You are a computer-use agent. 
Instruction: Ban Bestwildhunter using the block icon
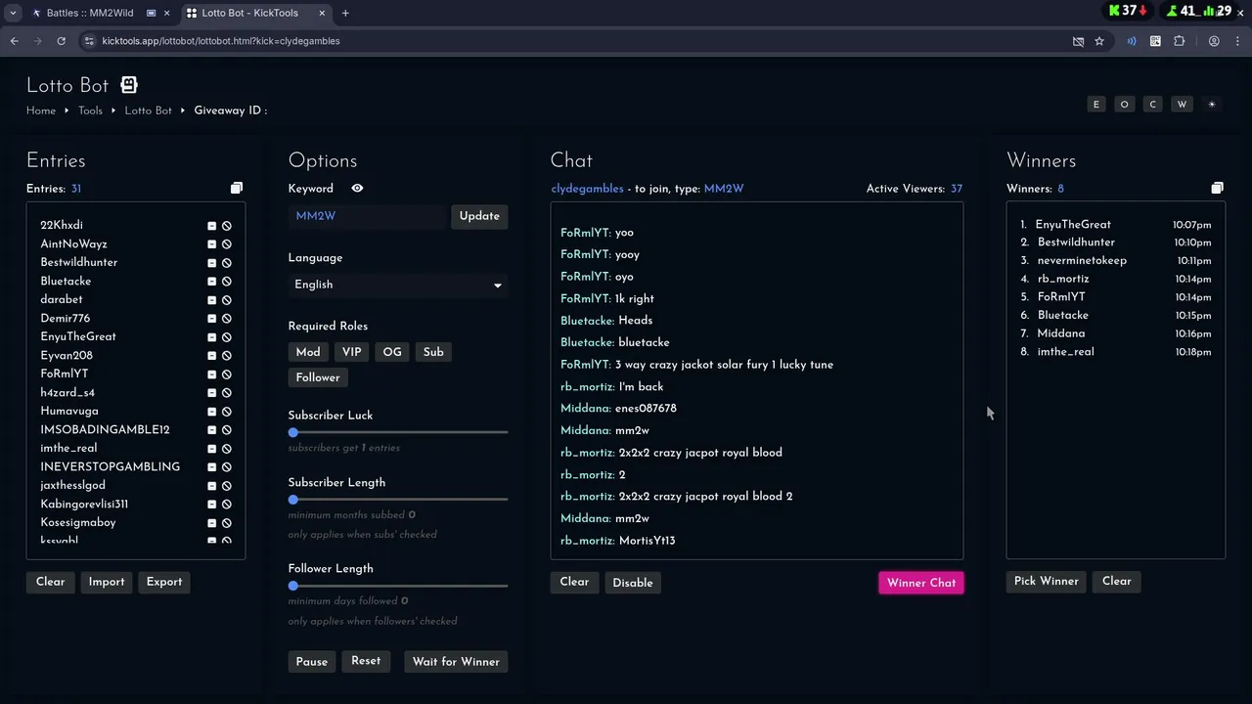click(x=227, y=263)
